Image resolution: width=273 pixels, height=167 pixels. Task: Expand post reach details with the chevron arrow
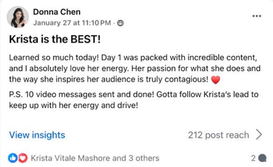coord(259,135)
